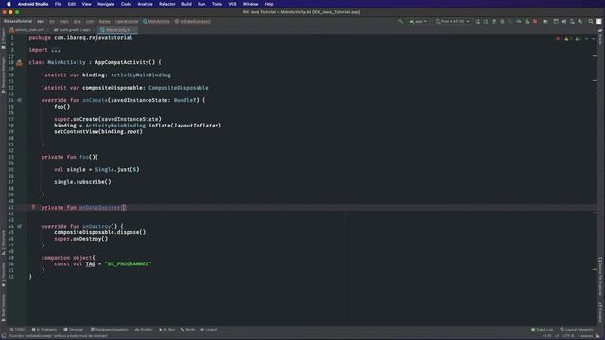Click the red error indicator in editor corner

tap(559, 39)
